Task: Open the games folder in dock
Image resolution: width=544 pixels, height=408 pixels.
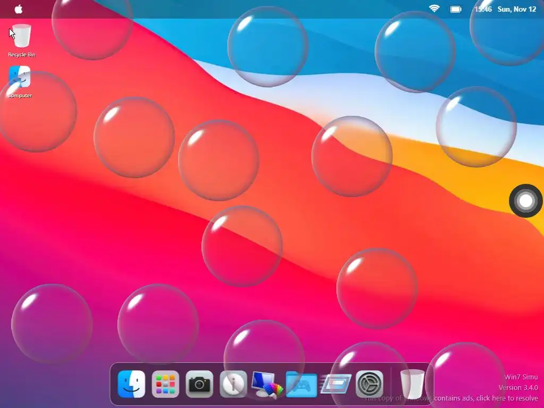Action: [x=301, y=385]
